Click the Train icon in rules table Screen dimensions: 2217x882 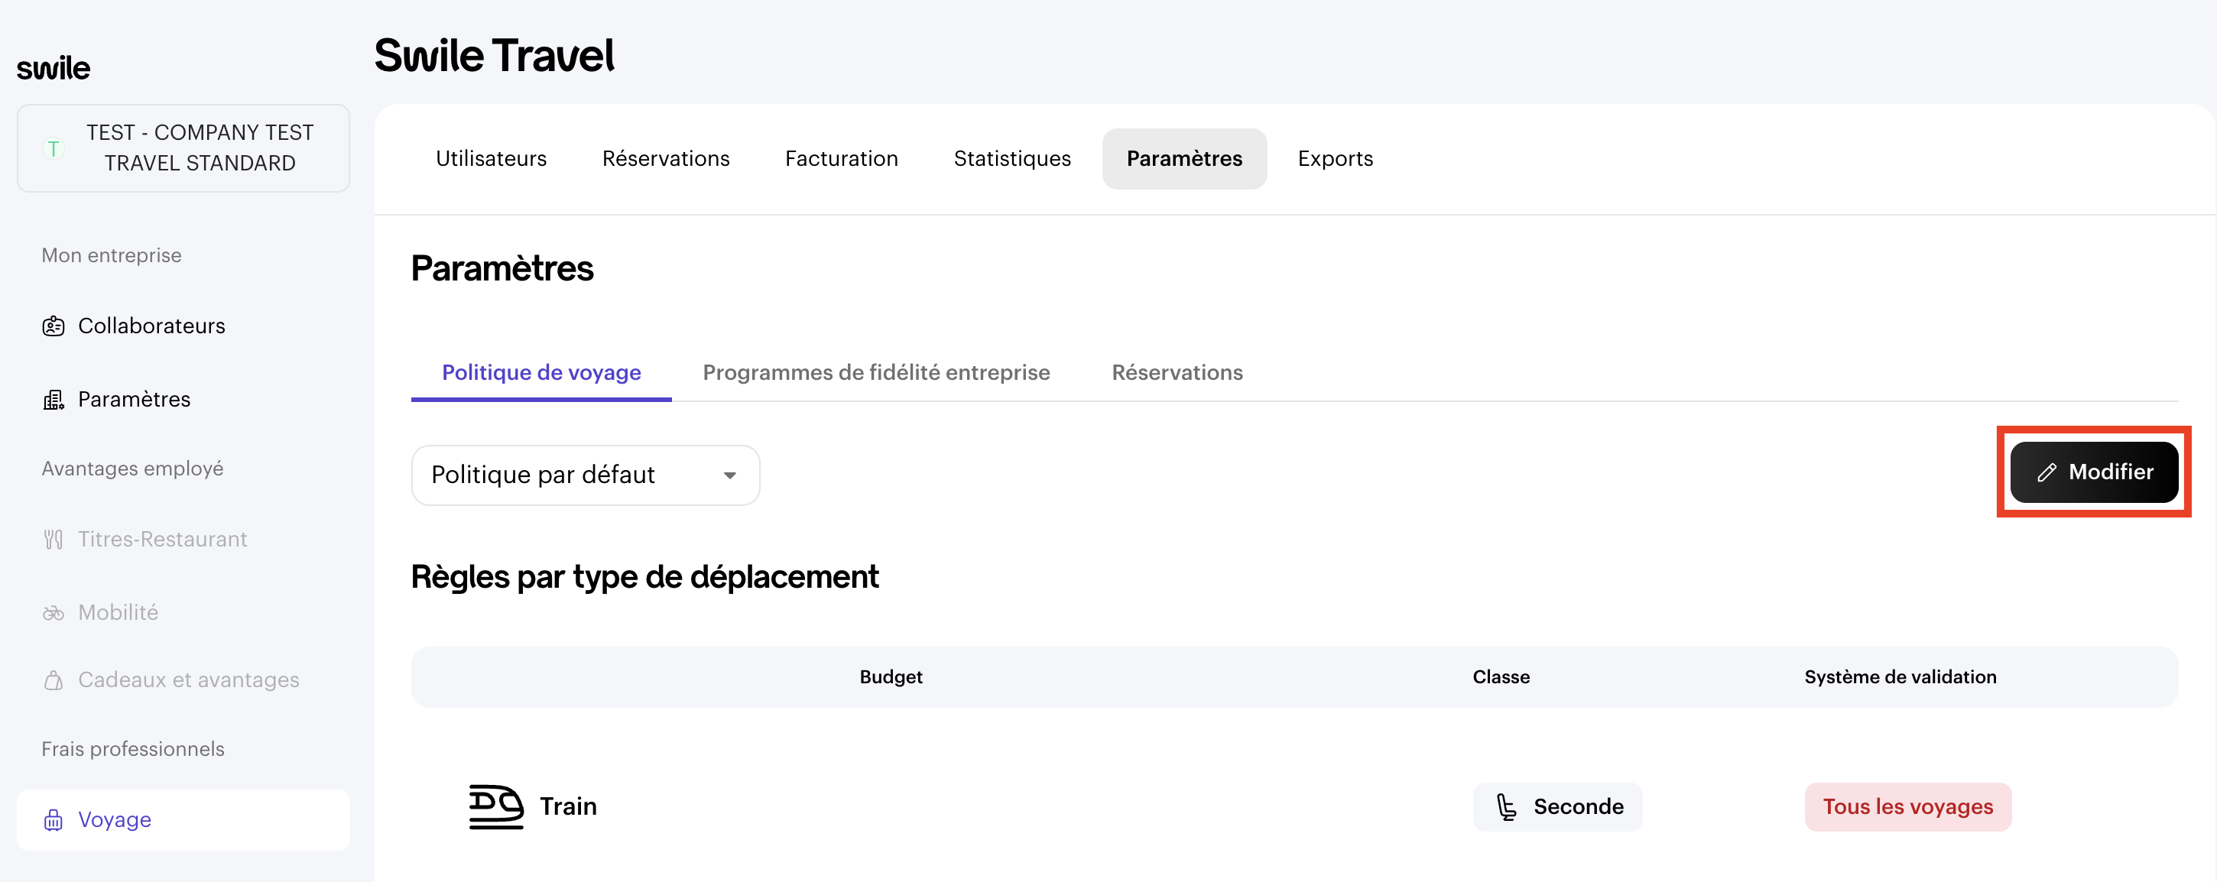tap(495, 806)
